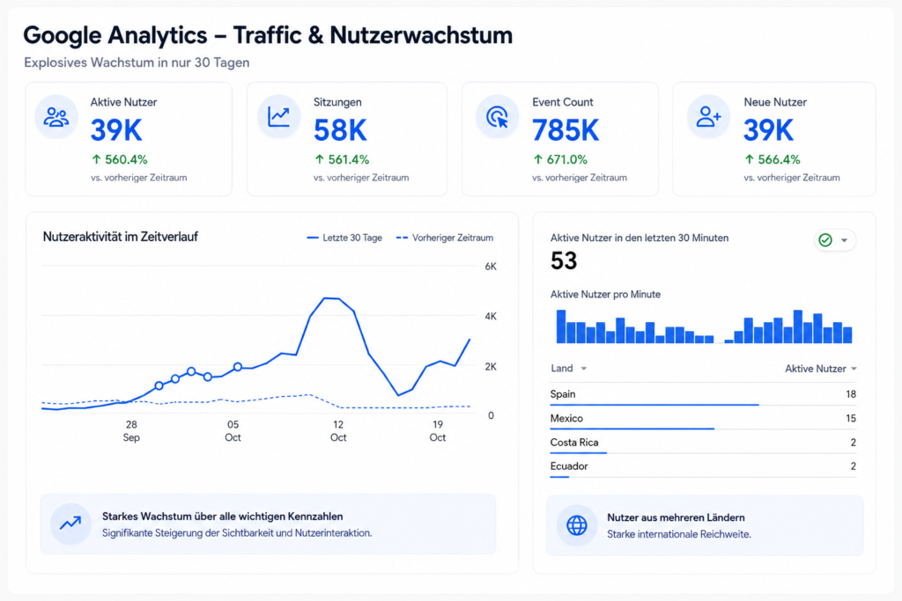This screenshot has height=601, width=902.
Task: Click the green up arrow next to 671.0%
Action: pos(538,159)
